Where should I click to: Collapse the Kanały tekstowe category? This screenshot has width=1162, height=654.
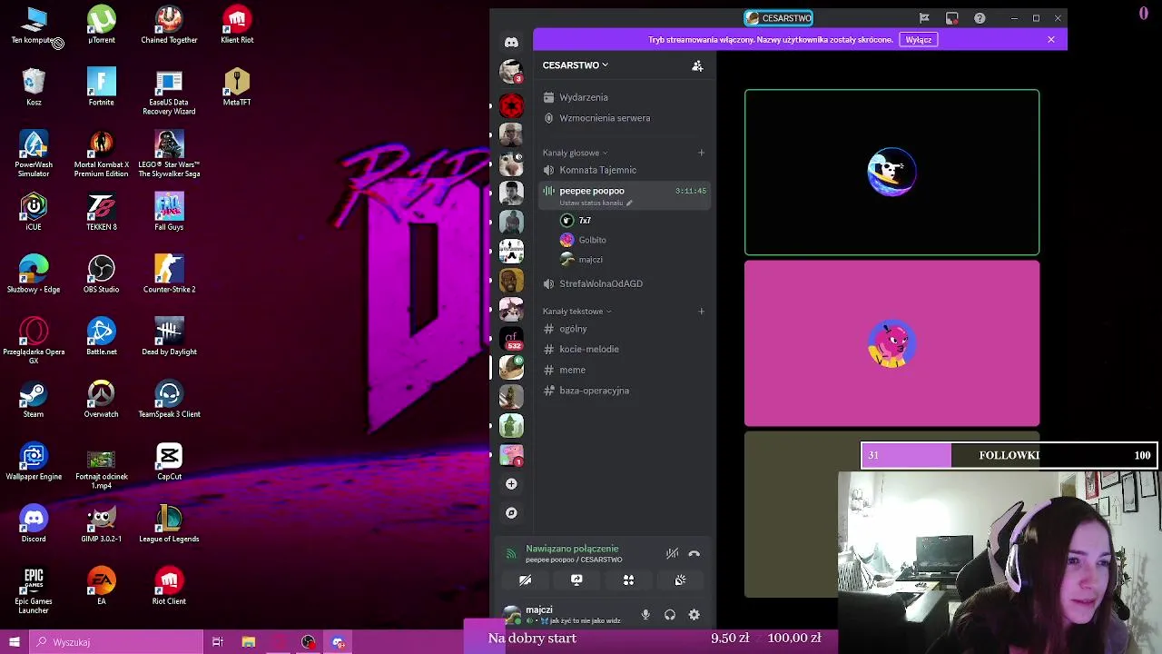576,312
